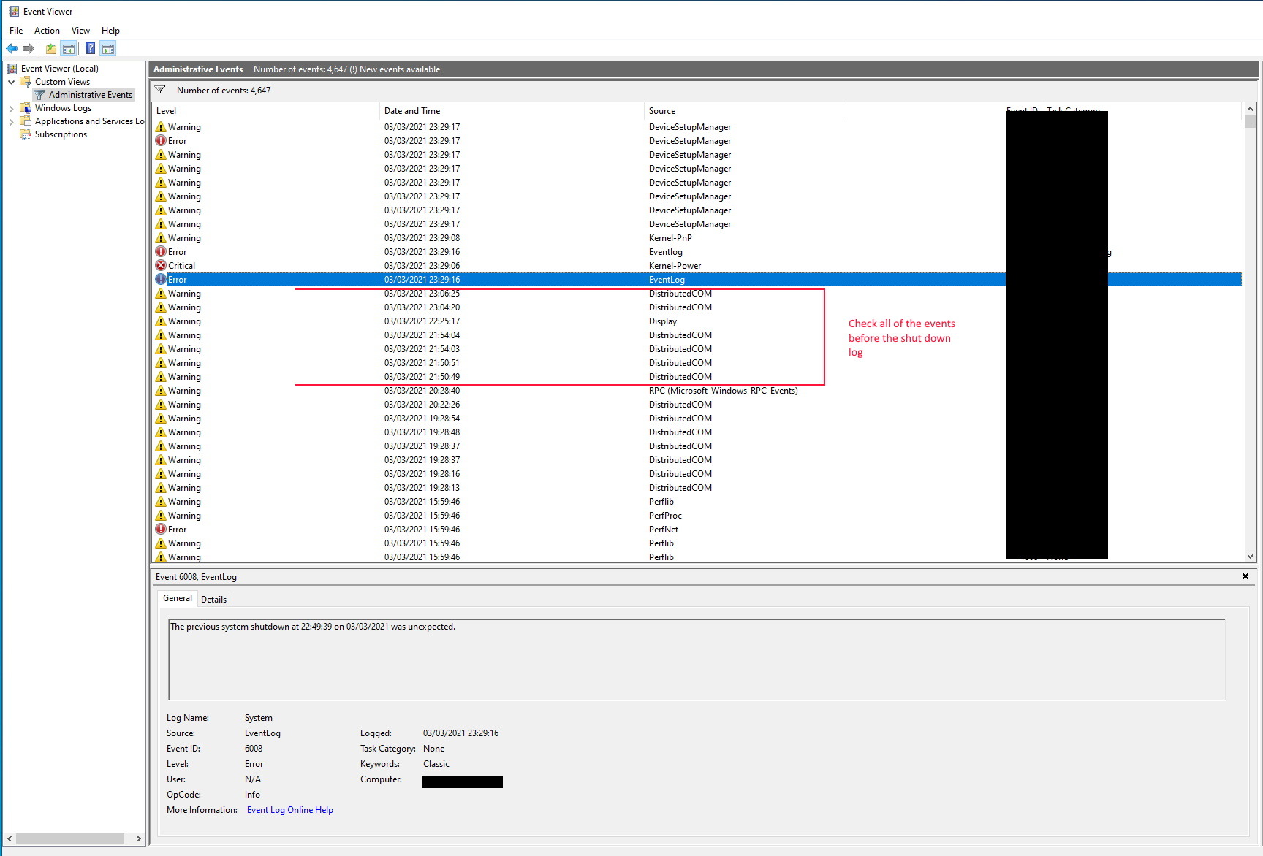Click the Back arrow toolbar icon
1263x856 pixels.
tap(12, 49)
